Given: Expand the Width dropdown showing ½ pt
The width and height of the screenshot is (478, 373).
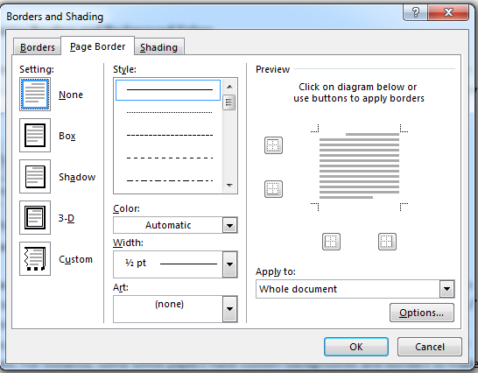Looking at the screenshot, I should (x=175, y=264).
